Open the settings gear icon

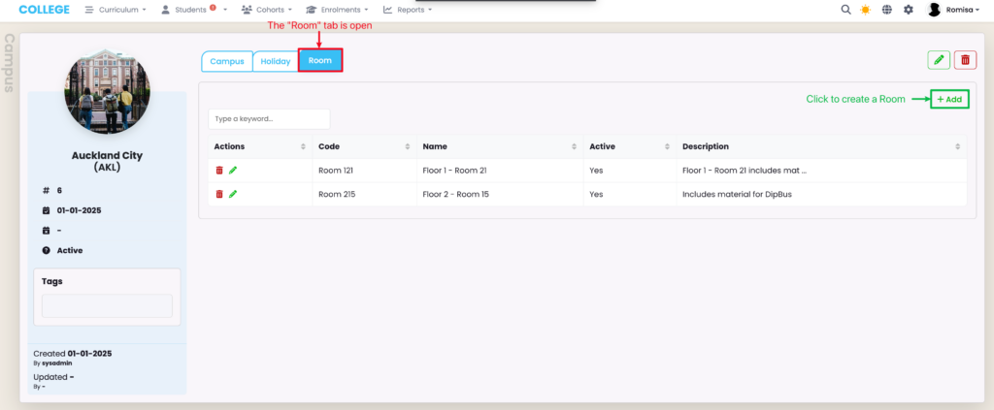(909, 10)
